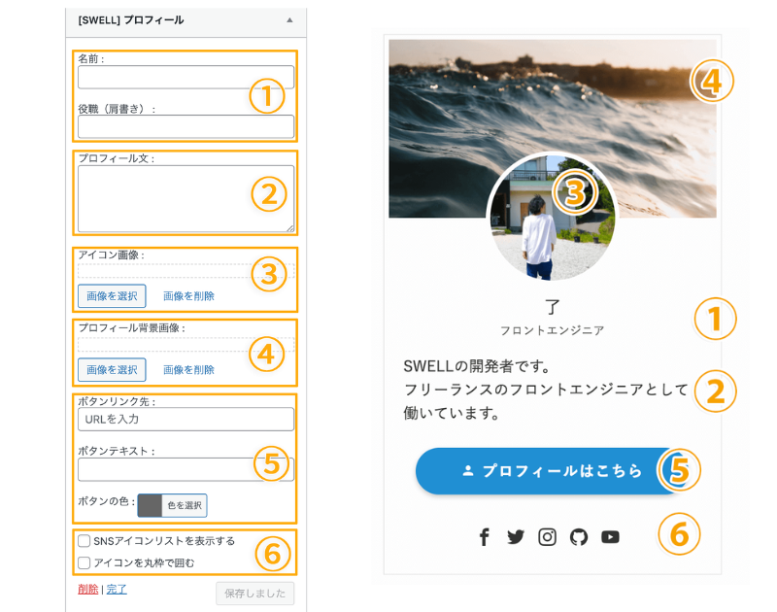Select image for プロフィール背景画像
The width and height of the screenshot is (777, 612).
[x=112, y=370]
